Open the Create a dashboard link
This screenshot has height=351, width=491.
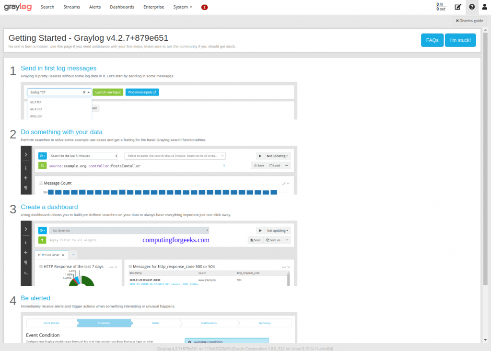click(x=48, y=207)
